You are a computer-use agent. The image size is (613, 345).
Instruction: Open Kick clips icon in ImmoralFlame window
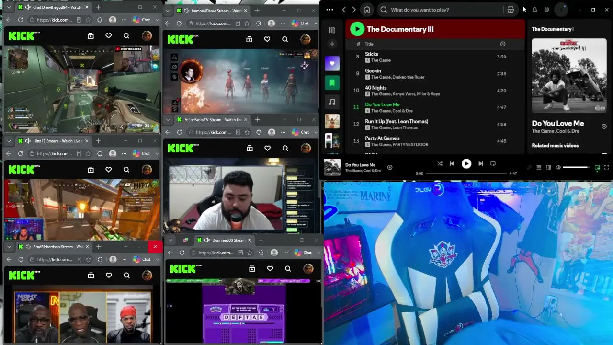(x=249, y=39)
